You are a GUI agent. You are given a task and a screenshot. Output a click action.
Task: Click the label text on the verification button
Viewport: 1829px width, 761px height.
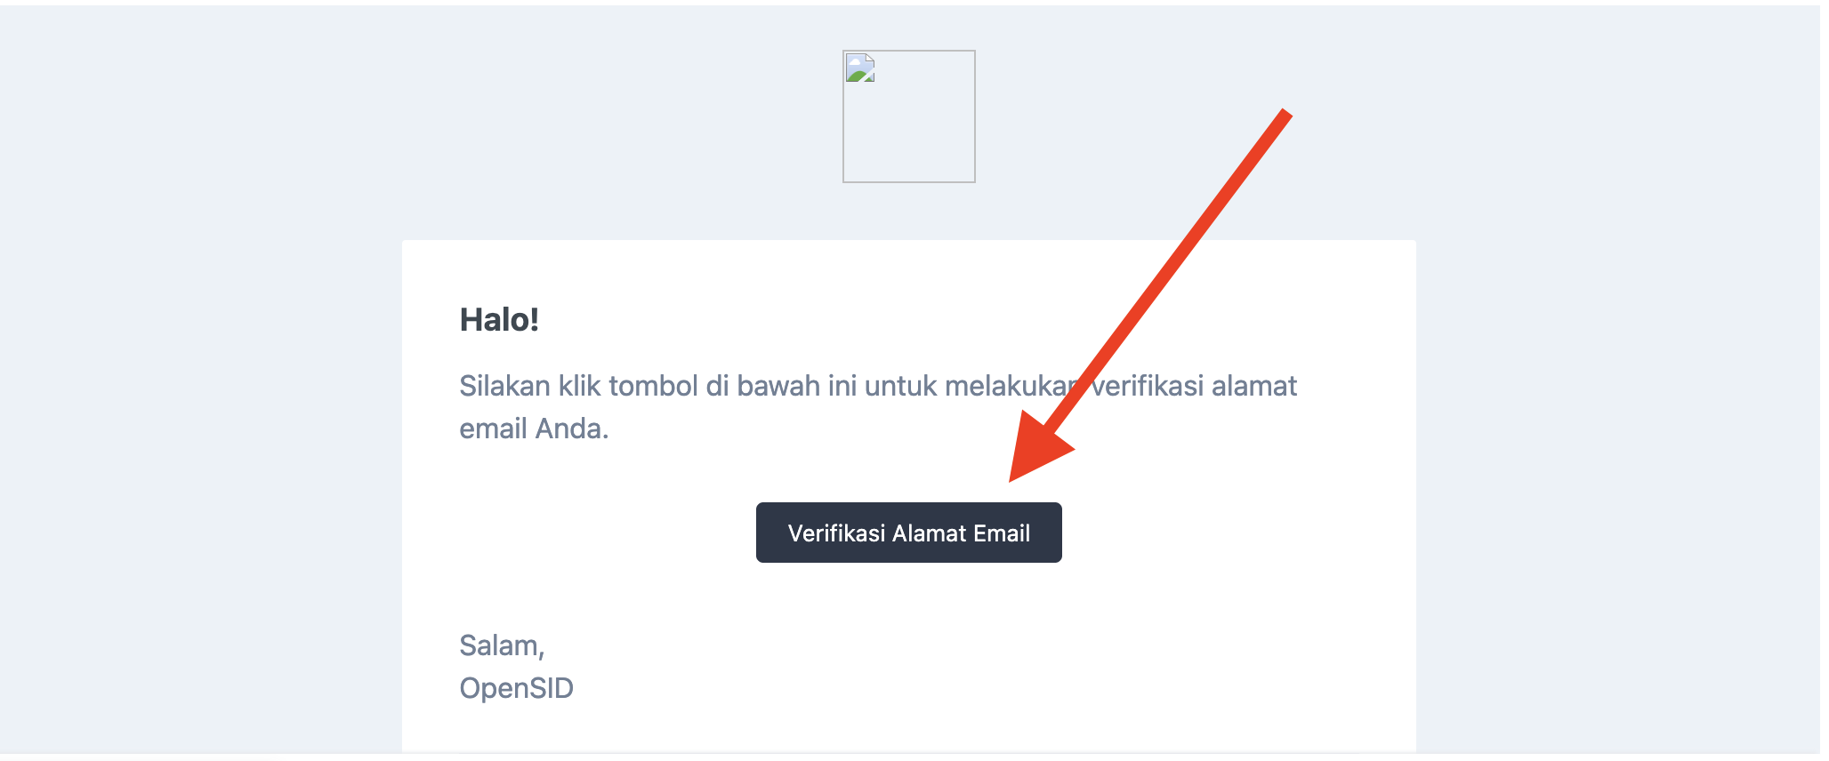(x=908, y=532)
